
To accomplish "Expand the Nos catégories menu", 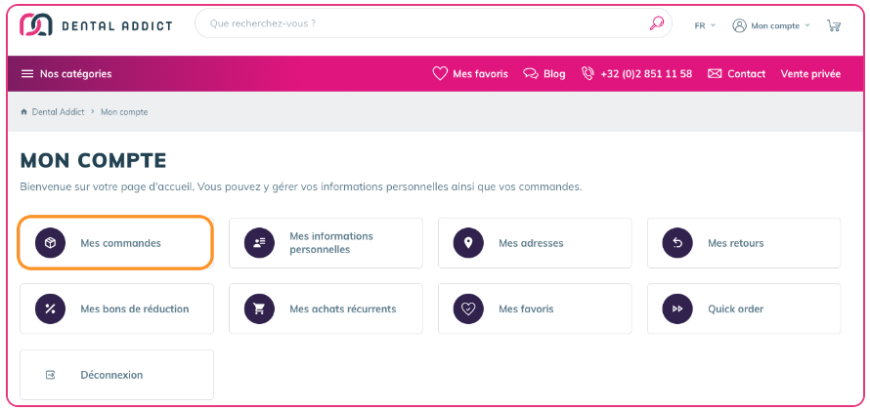I will (66, 74).
